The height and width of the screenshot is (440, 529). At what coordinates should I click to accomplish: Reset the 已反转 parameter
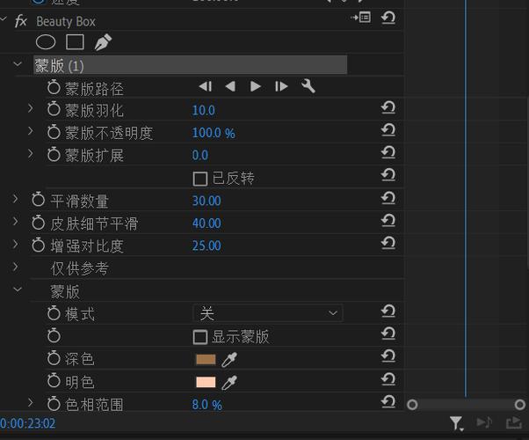coord(388,175)
